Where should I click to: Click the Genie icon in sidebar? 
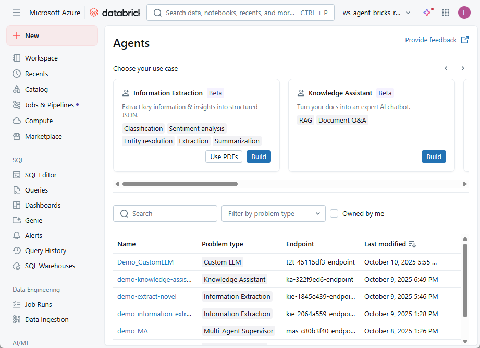(17, 220)
